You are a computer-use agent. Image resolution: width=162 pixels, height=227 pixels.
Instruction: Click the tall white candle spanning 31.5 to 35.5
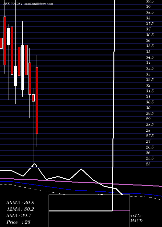(x=23, y=67)
